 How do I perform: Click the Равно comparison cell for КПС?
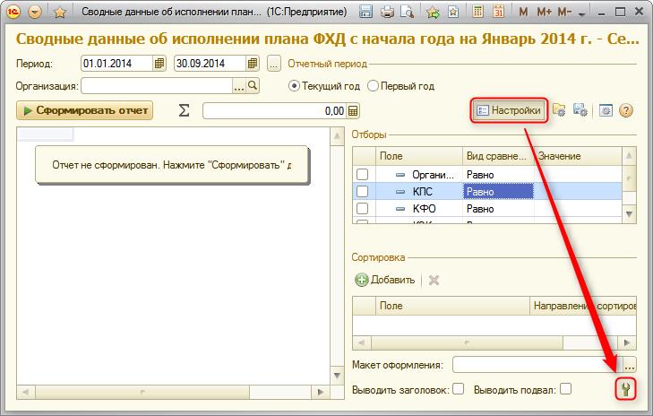pyautogui.click(x=498, y=191)
